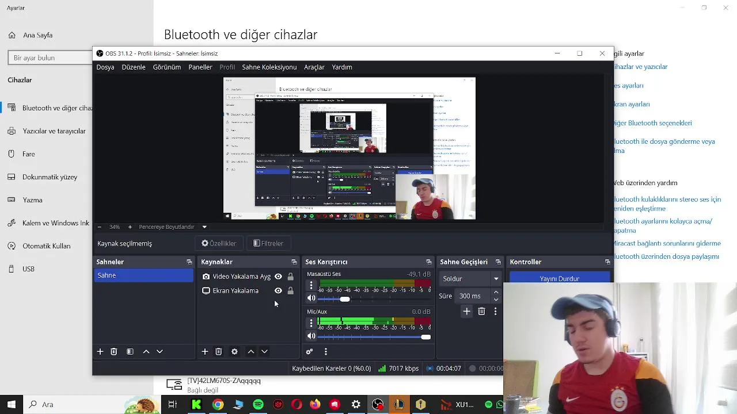Image resolution: width=737 pixels, height=414 pixels.
Task: Move source down in Kaynaklar list
Action: click(x=264, y=351)
